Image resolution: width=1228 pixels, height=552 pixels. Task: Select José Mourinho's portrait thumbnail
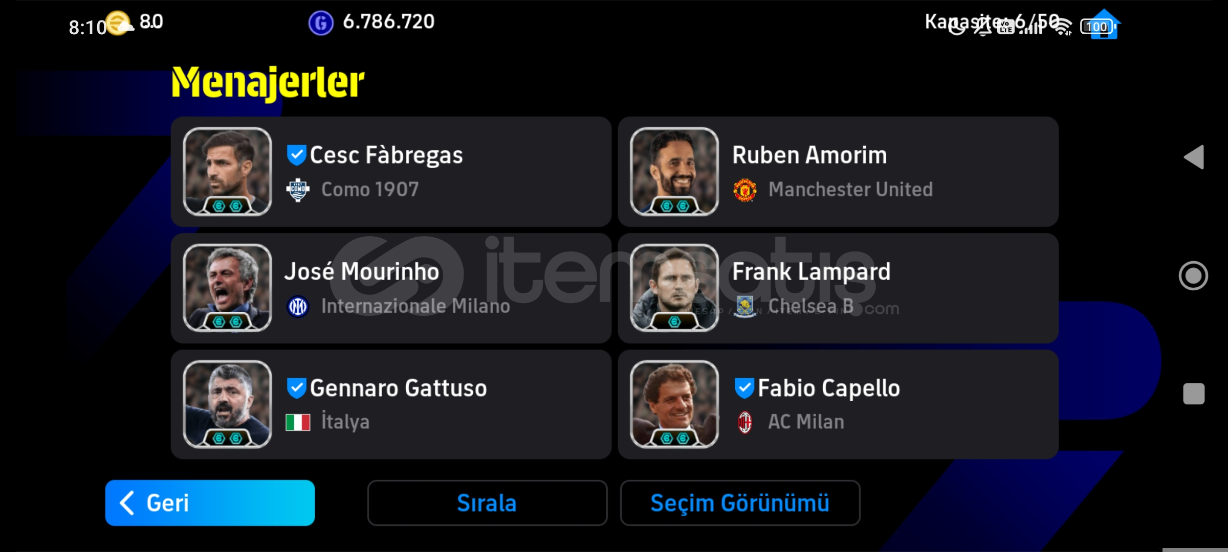227,288
